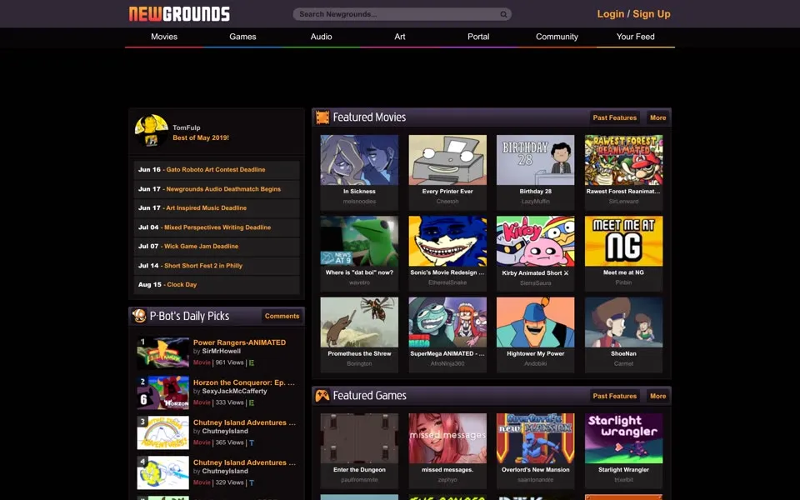Open Rawest Forest Reanimated thumbnail

pos(623,160)
